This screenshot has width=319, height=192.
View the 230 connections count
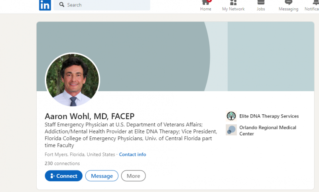point(62,163)
